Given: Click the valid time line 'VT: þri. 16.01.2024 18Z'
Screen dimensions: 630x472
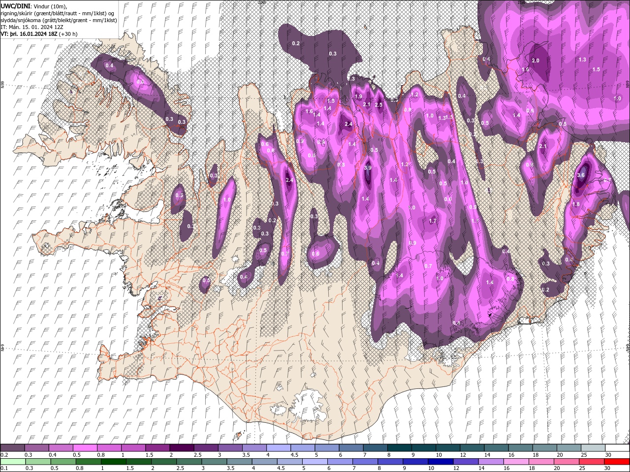Looking at the screenshot, I should 29,34.
